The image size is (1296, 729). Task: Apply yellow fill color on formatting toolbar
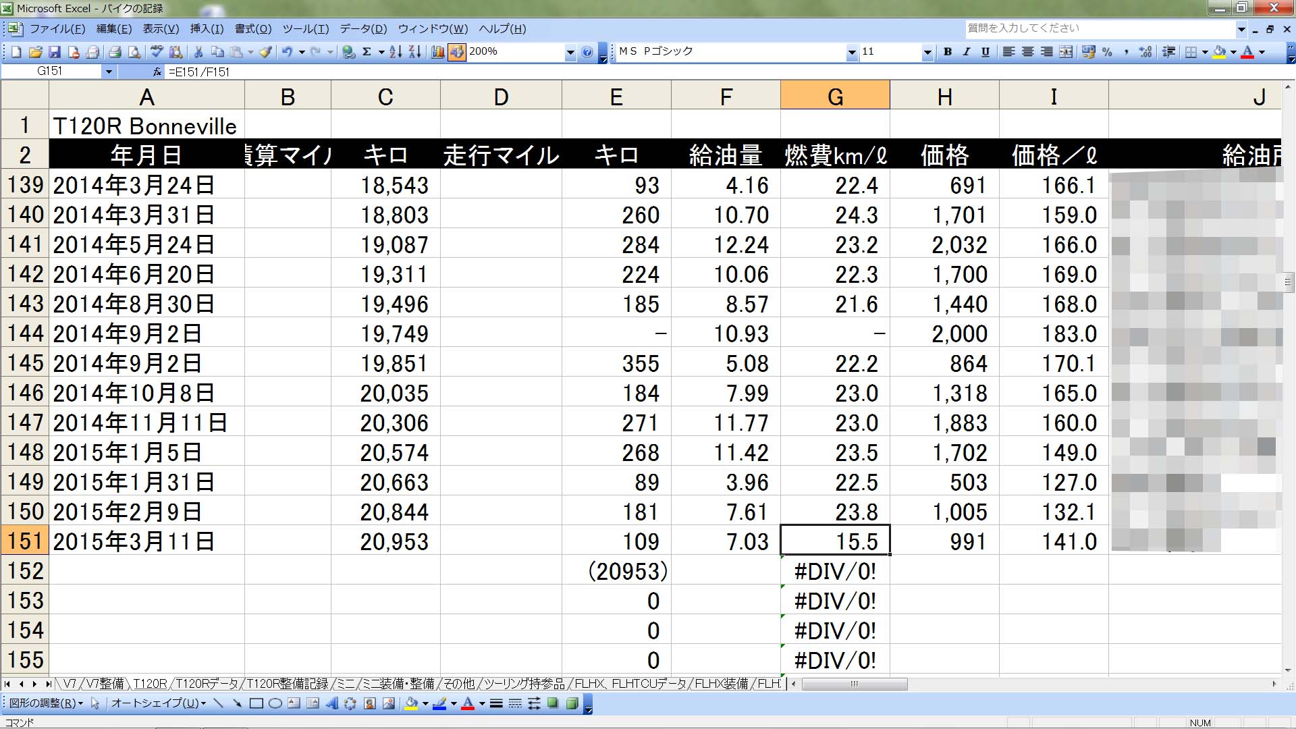click(1219, 52)
